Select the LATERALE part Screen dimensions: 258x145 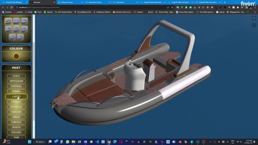(16, 102)
